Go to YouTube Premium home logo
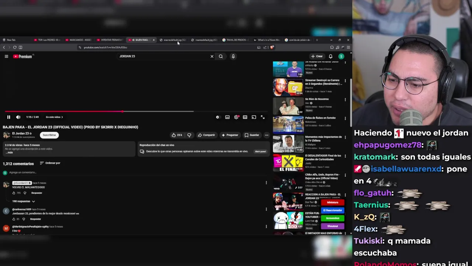 tap(22, 57)
